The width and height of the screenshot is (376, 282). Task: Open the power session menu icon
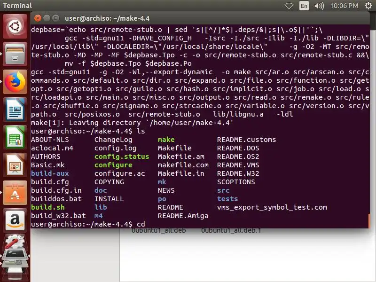368,6
